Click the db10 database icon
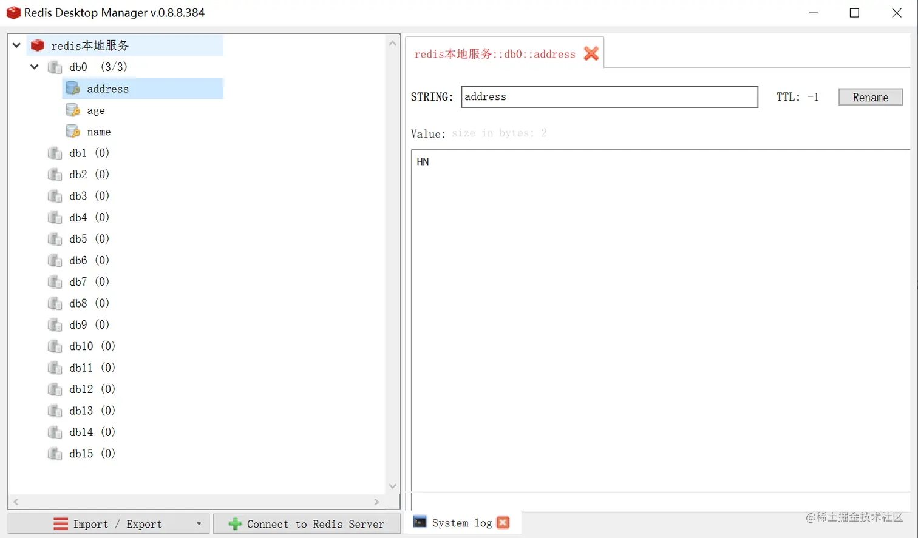918x538 pixels. (x=55, y=346)
